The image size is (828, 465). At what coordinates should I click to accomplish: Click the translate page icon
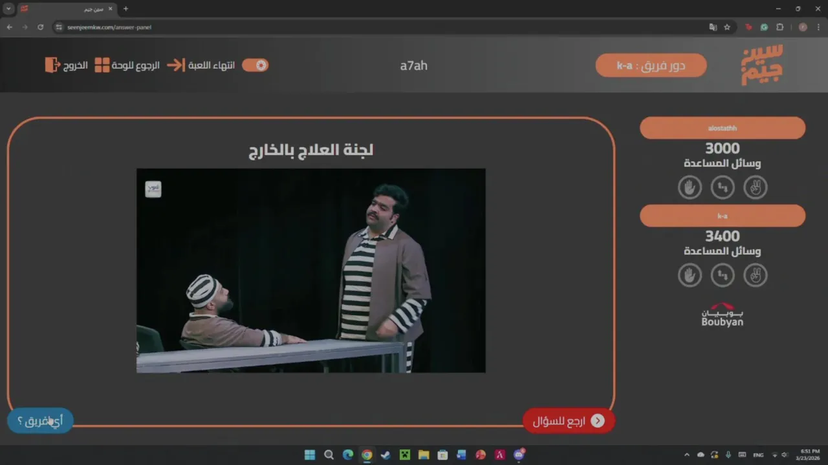coord(713,27)
